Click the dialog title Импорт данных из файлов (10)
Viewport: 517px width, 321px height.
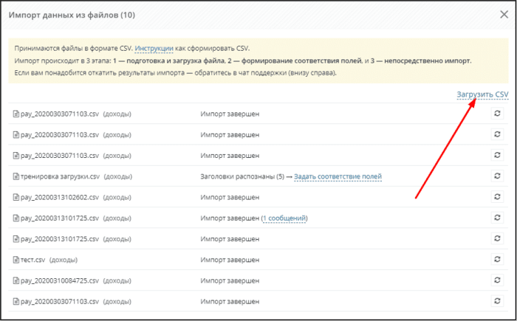72,15
